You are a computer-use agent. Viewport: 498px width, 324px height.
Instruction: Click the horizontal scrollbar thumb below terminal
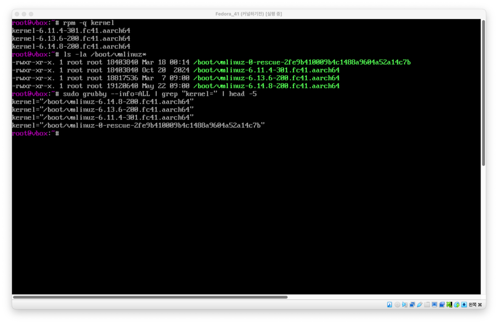(150, 297)
